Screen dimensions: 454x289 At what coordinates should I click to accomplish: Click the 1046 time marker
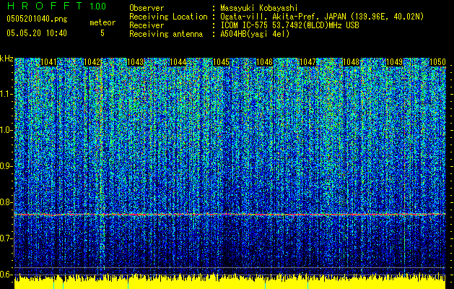pyautogui.click(x=264, y=62)
